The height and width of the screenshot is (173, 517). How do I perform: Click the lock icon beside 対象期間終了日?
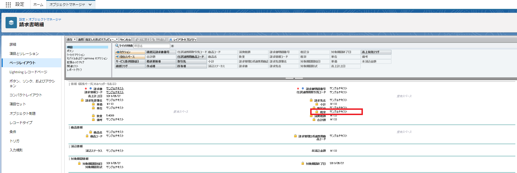[x=303, y=163]
